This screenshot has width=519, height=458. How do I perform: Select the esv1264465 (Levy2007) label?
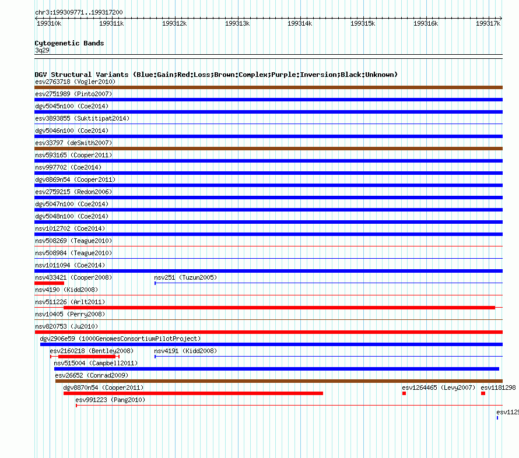pyautogui.click(x=439, y=387)
